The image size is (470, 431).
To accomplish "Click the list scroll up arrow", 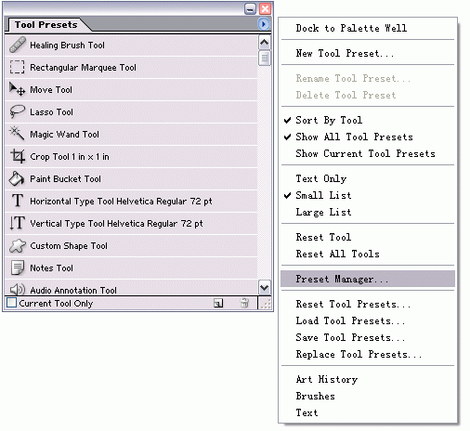I will [265, 43].
